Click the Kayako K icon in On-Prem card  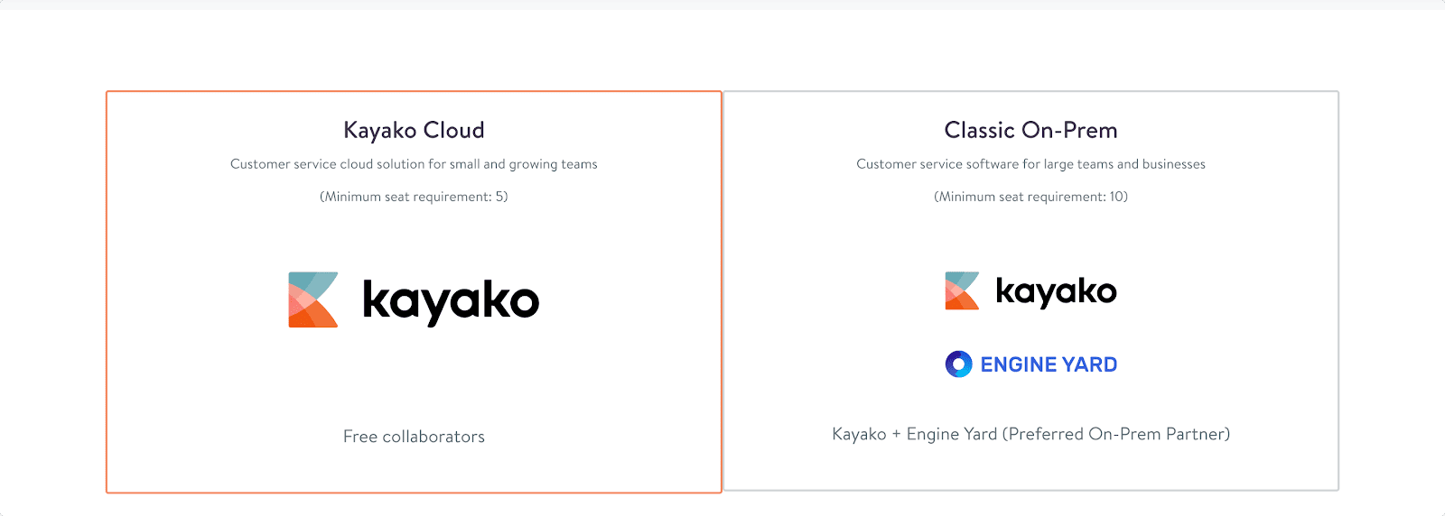coord(962,290)
